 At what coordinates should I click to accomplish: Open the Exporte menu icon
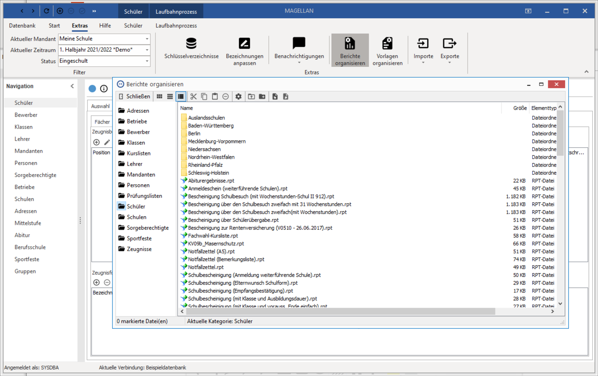[x=449, y=43]
